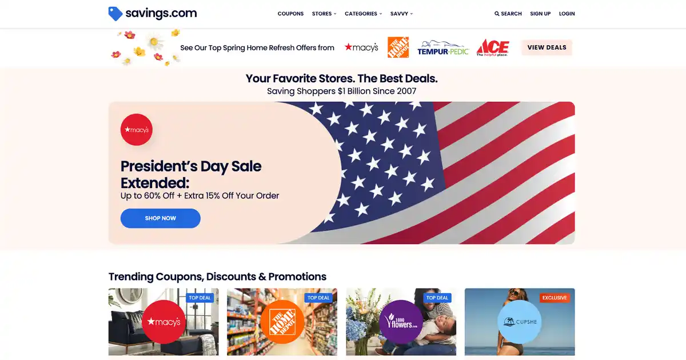This screenshot has width=686, height=360.
Task: Click the View Deals button
Action: [547, 47]
